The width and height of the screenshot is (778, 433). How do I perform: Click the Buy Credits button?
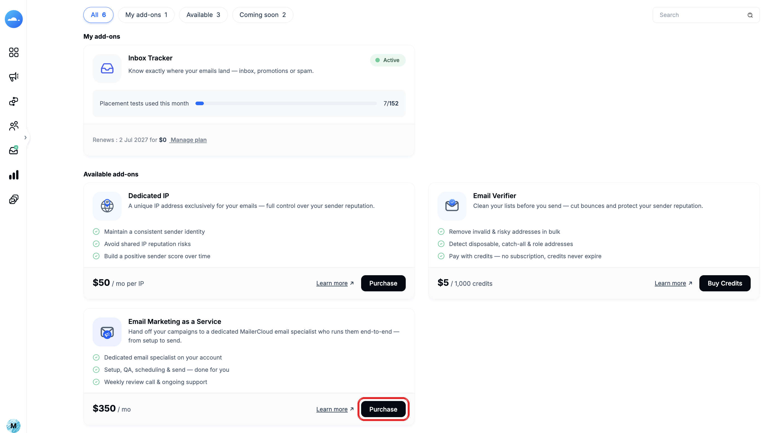pyautogui.click(x=725, y=283)
